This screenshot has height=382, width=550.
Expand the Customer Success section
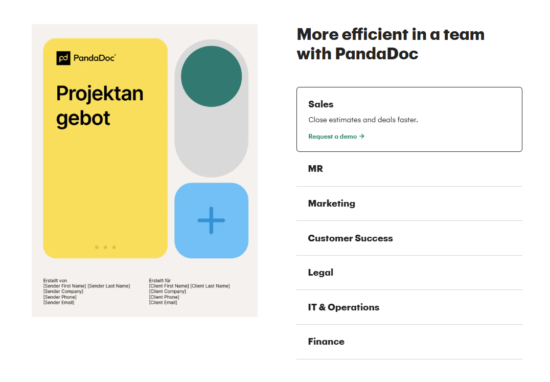click(x=350, y=238)
